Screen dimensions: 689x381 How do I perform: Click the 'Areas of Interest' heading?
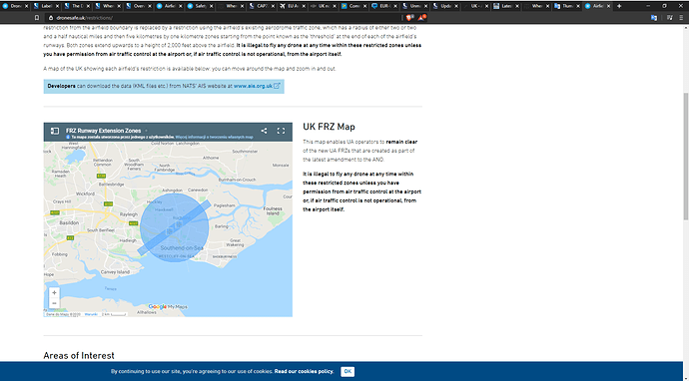79,355
